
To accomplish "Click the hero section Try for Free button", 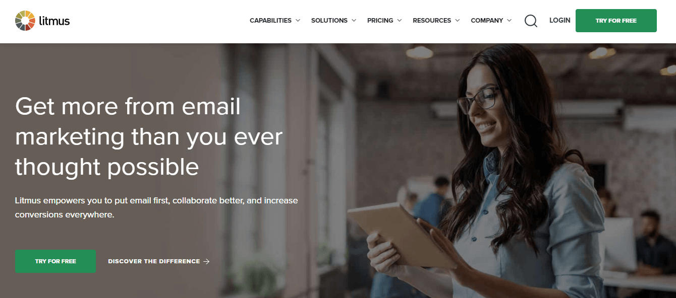I will 55,261.
